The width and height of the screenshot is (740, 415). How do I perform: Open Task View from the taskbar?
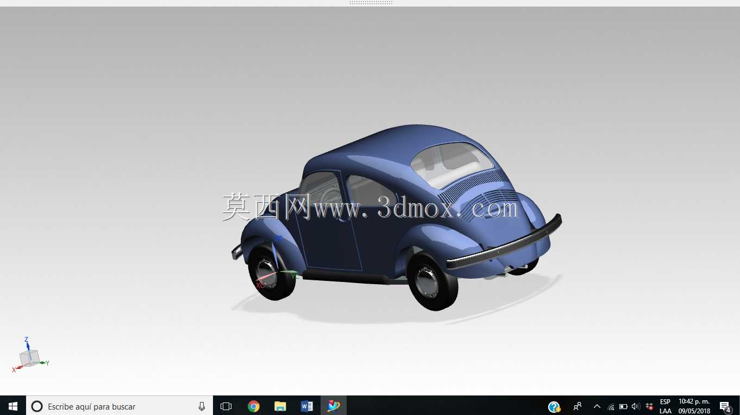tap(226, 406)
